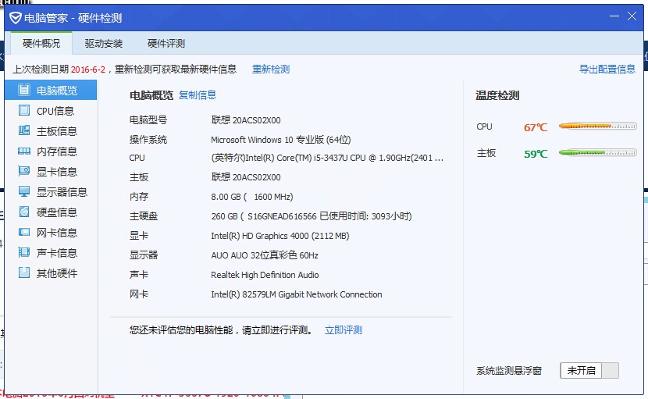Click the 声卡信息 sound card icon

point(24,253)
